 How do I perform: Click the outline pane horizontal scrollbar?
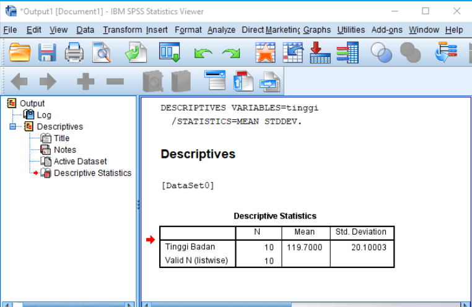click(x=68, y=305)
